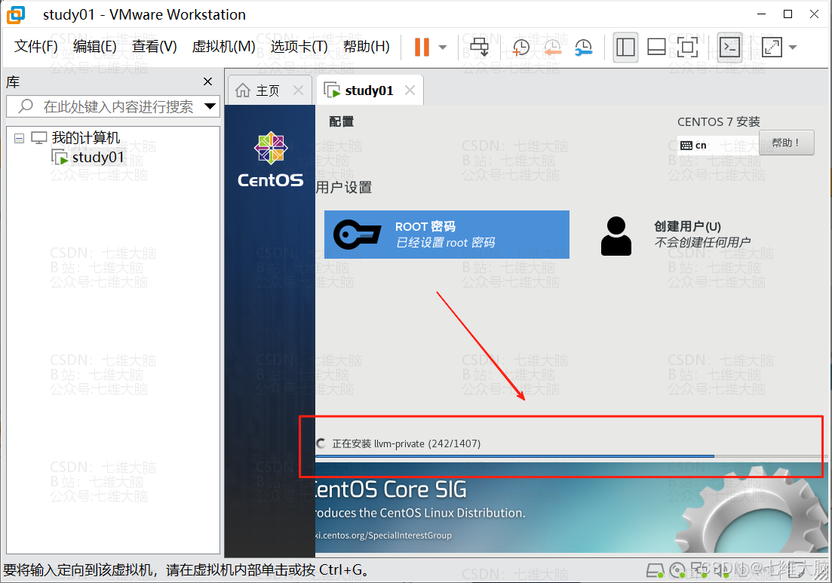
Task: Open the library search dropdown arrow
Action: (x=210, y=106)
